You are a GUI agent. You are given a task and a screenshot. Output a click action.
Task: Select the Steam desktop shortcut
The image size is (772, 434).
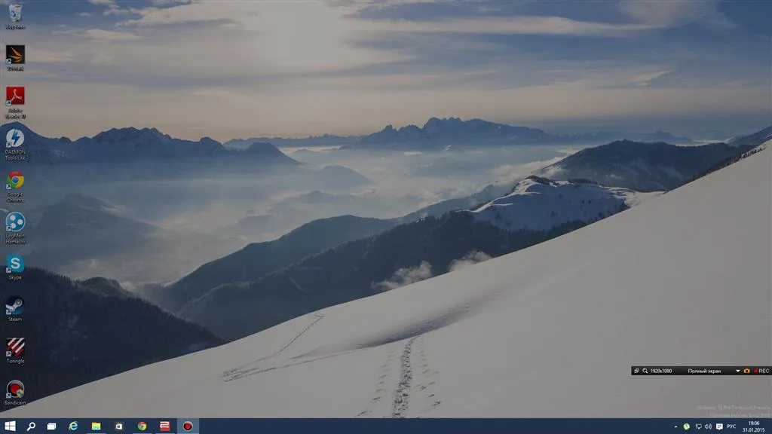[15, 309]
